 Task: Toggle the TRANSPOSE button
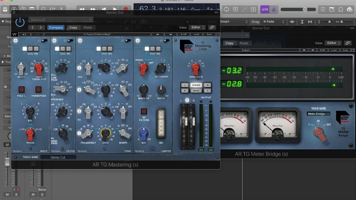pos(39,89)
